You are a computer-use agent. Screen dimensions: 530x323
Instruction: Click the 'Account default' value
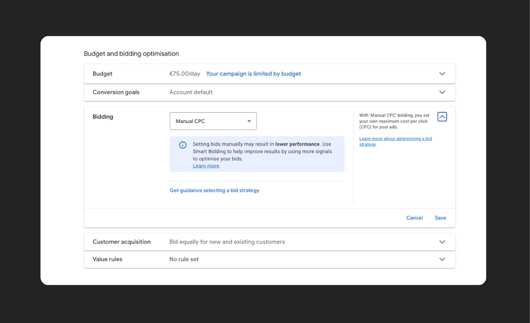pos(191,92)
